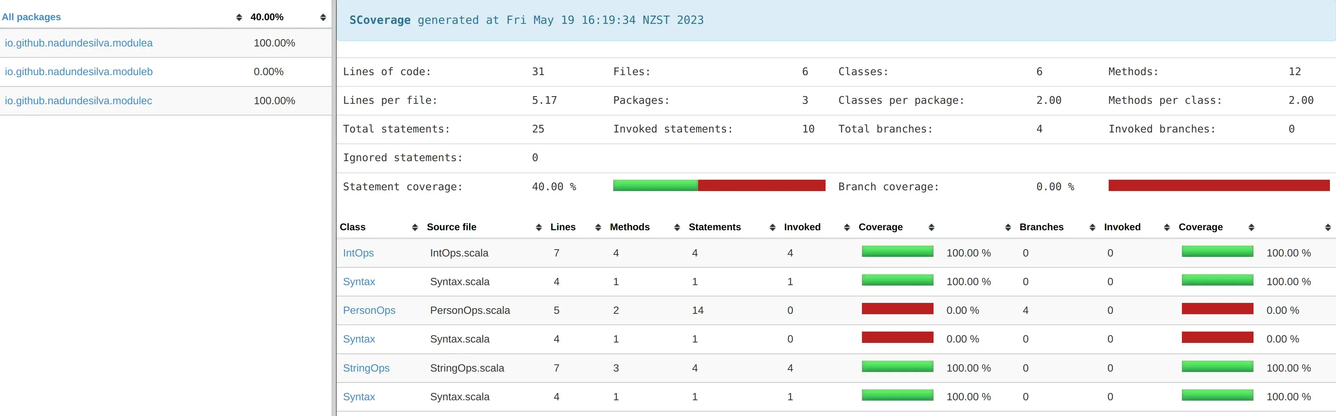Click the 'Branch coverage:' 0.00 % value
Viewport: 1336px width, 416px height.
pyautogui.click(x=1055, y=187)
